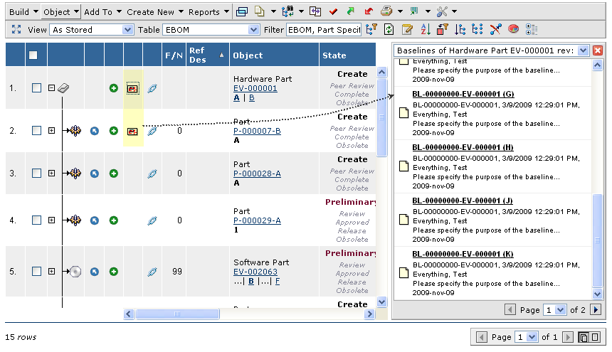Click the blue arrow icon in row 4

[94, 220]
